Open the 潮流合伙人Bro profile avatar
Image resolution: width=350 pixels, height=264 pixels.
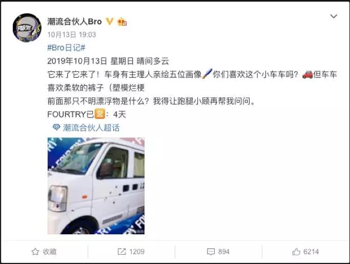pyautogui.click(x=27, y=28)
